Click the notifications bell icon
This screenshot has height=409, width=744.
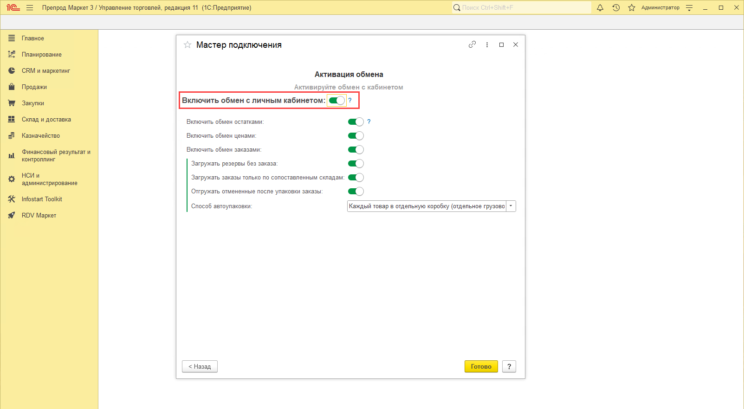coord(600,7)
